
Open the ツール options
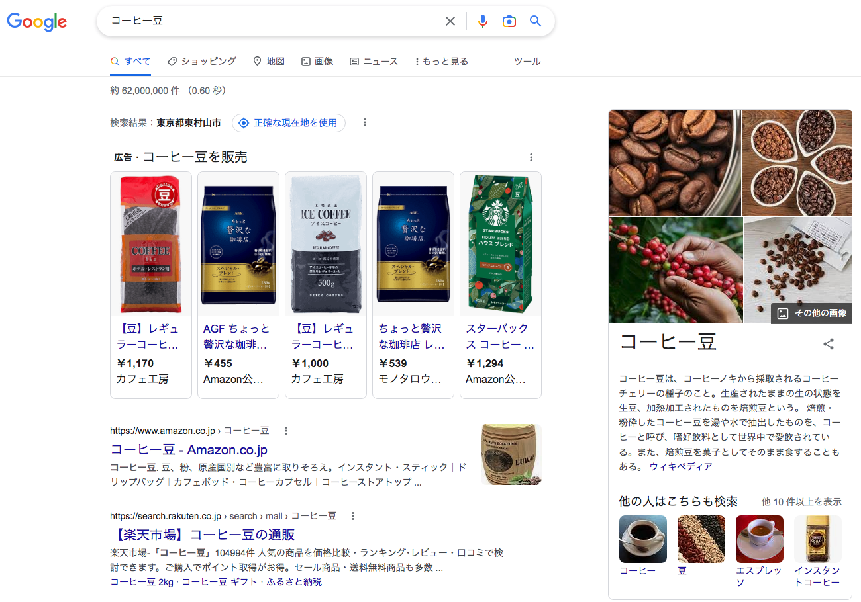[527, 62]
